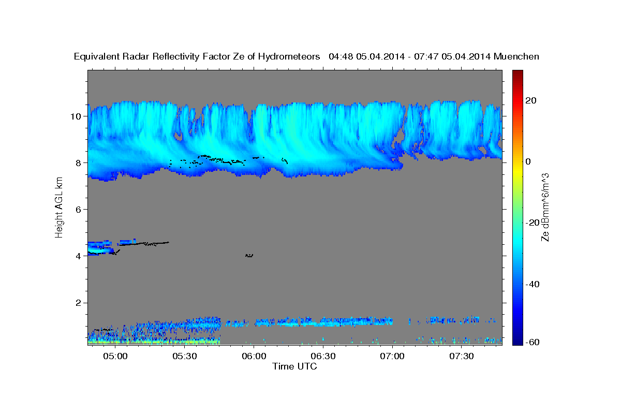The width and height of the screenshot is (621, 414).
Task: Click the '06:30' time tick label
Action: (323, 356)
